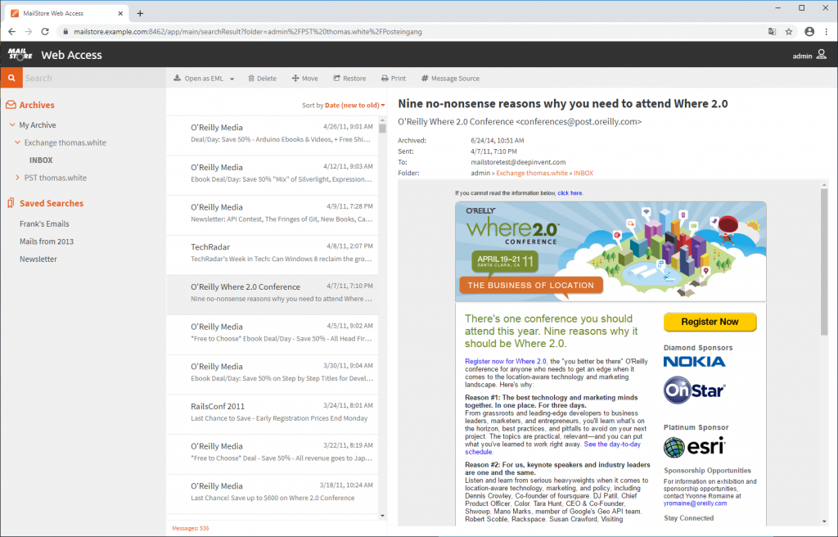Click the orange search magnifier icon
Screen dimensions: 838x537
click(x=10, y=78)
